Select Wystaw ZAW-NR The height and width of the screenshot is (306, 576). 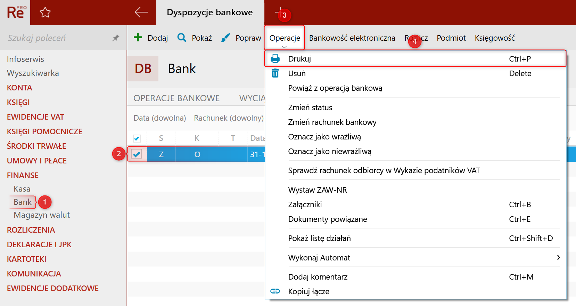415,190
